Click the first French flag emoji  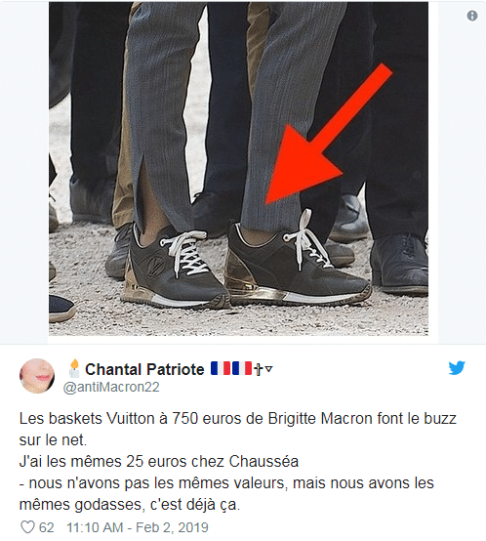221,368
